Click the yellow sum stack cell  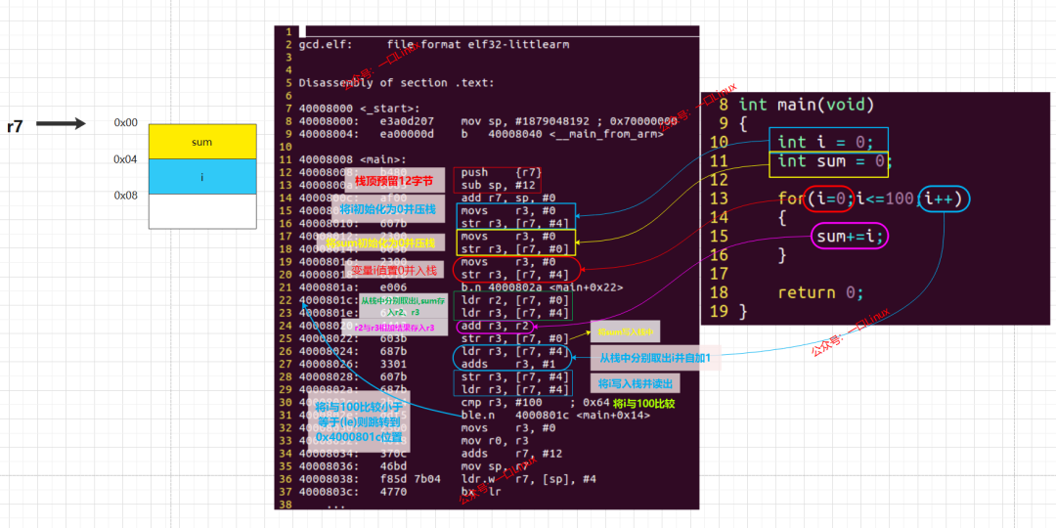pyautogui.click(x=202, y=142)
